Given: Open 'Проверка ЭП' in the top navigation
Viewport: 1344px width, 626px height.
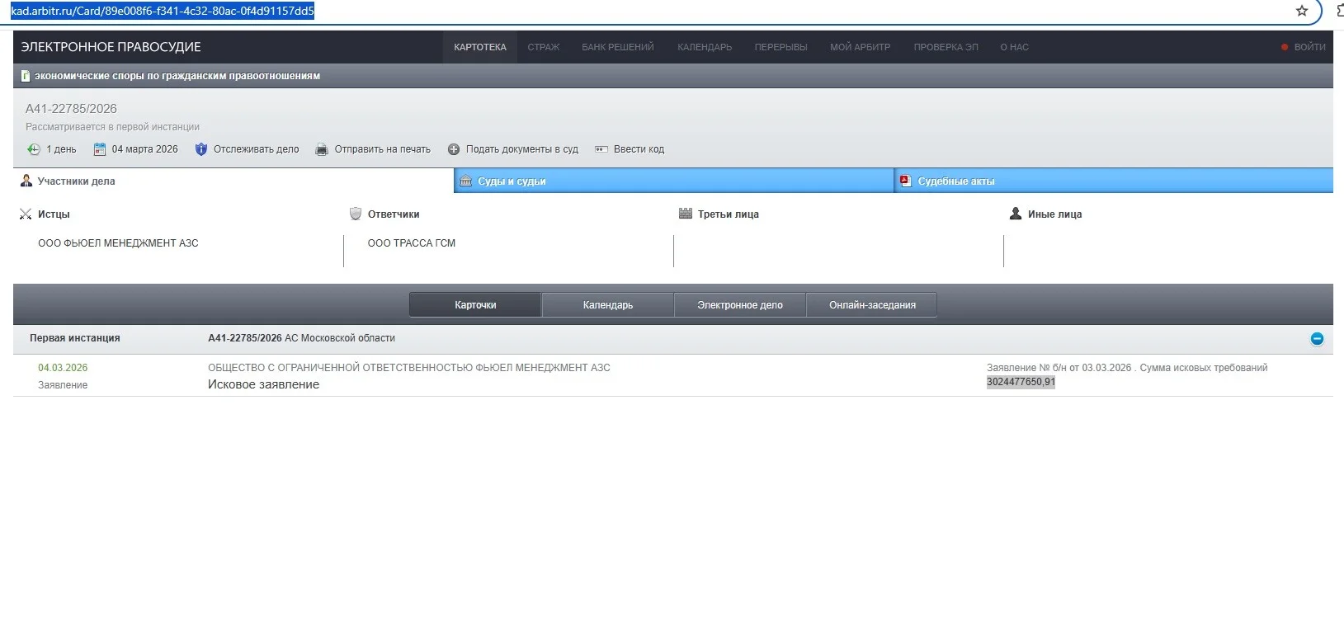Looking at the screenshot, I should pyautogui.click(x=946, y=47).
